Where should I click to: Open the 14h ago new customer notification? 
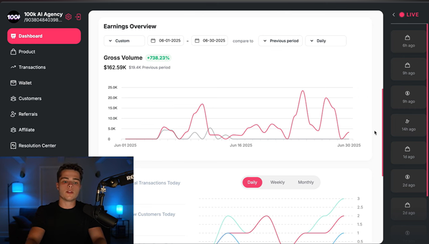coord(408,124)
